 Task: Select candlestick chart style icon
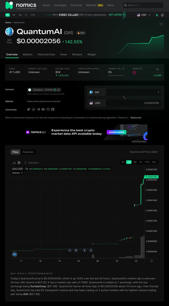[19, 163]
